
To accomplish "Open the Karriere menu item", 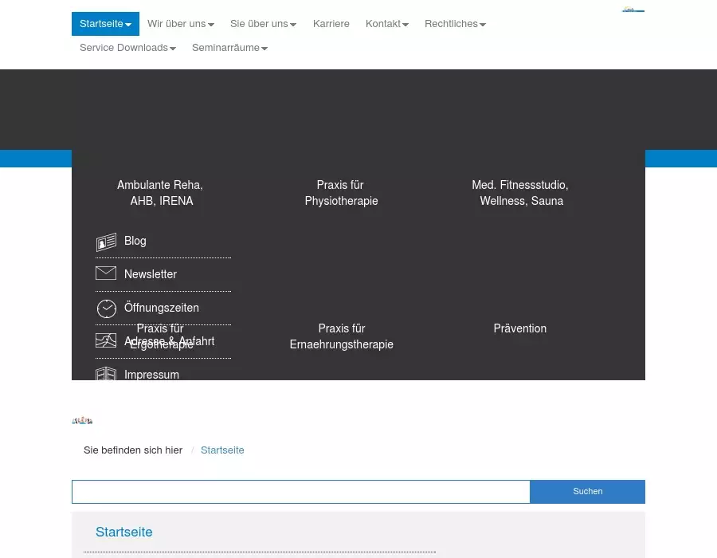I will coord(331,24).
